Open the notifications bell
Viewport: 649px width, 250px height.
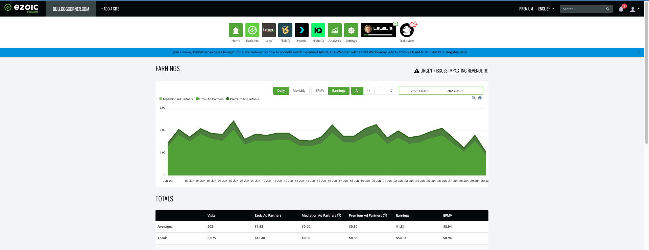pyautogui.click(x=621, y=9)
